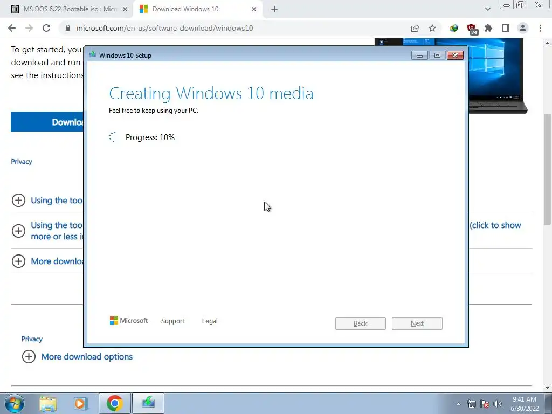Bookmark this page with the star icon
This screenshot has height=414, width=552.
click(x=432, y=28)
